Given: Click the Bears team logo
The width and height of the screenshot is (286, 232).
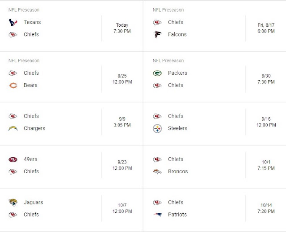Looking at the screenshot, I should pyautogui.click(x=13, y=85).
